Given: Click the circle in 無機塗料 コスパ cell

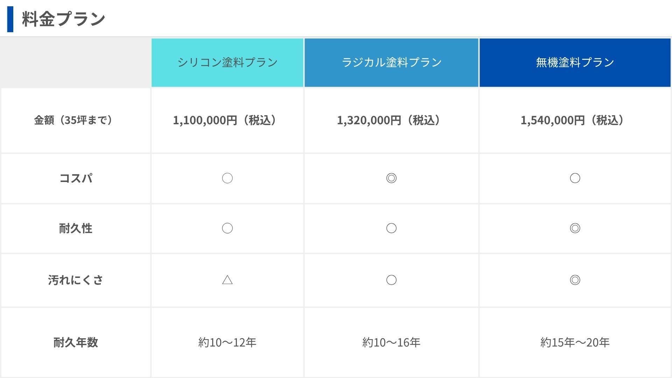Looking at the screenshot, I should (575, 178).
